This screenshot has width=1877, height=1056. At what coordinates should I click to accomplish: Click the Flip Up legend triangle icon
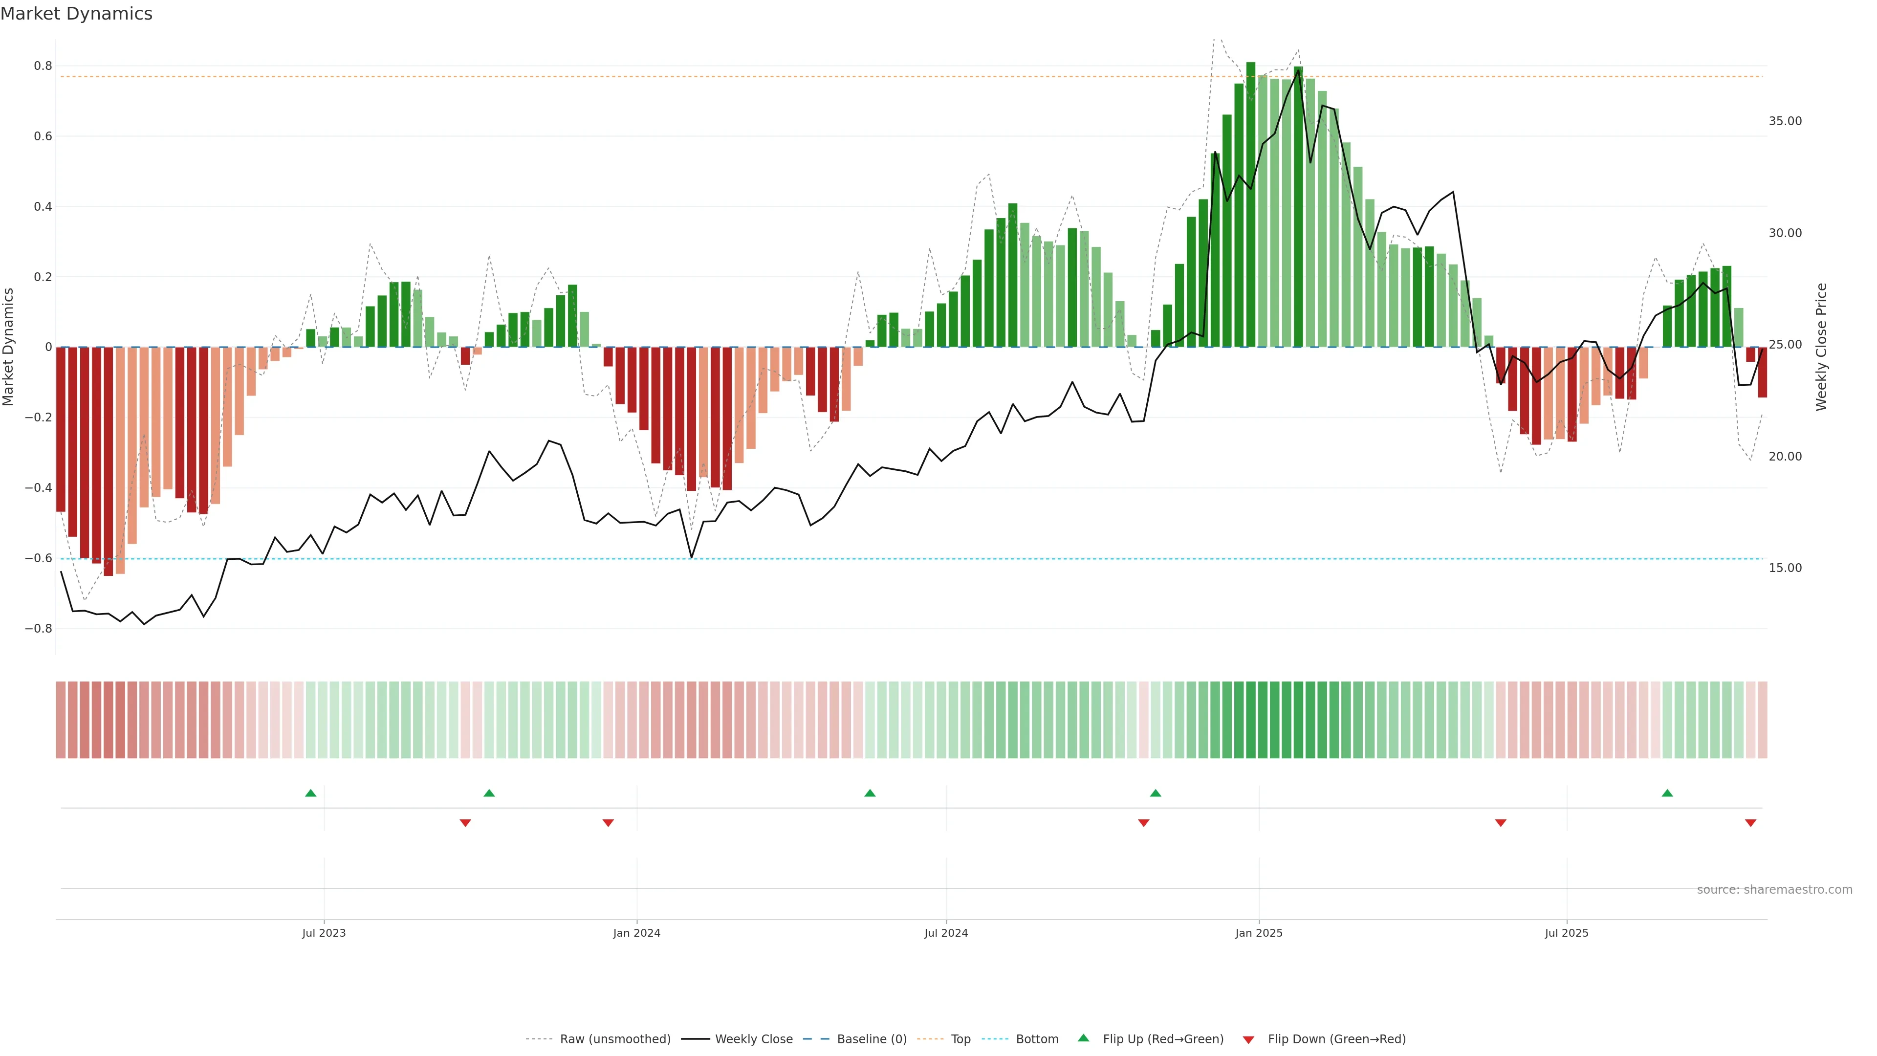pyautogui.click(x=1084, y=1038)
